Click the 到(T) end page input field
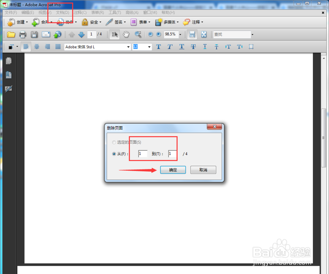329x274 pixels. [x=172, y=154]
